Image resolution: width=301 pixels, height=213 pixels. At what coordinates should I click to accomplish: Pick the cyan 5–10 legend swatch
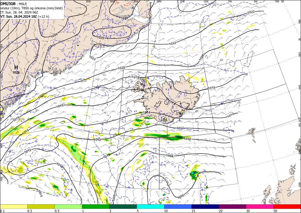pyautogui.click(x=150, y=206)
